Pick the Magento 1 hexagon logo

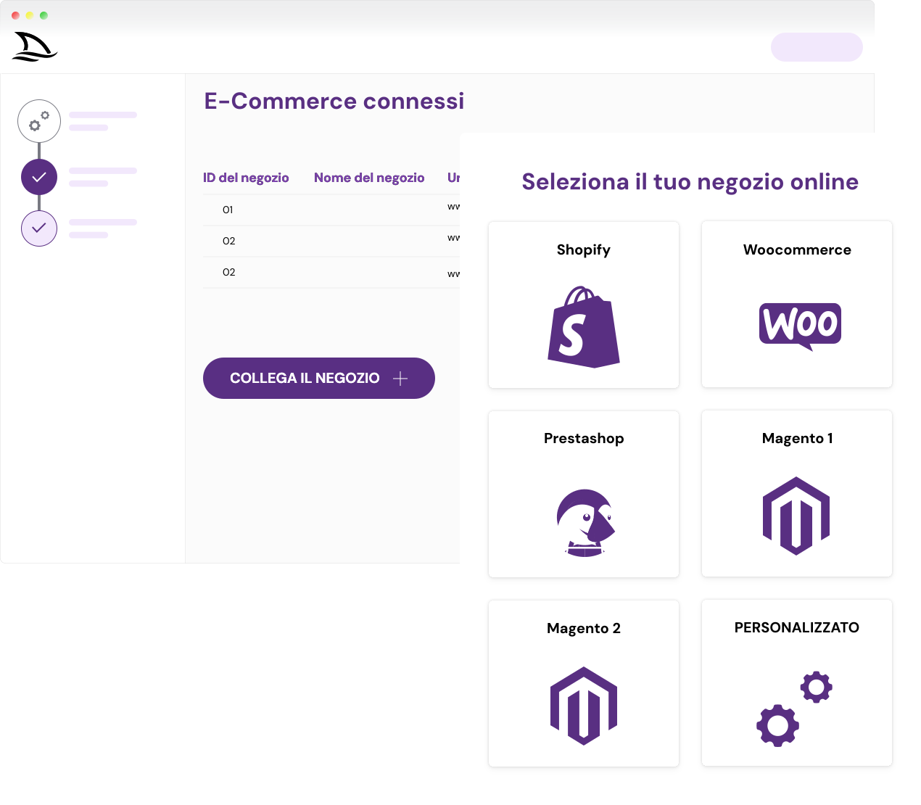(796, 516)
